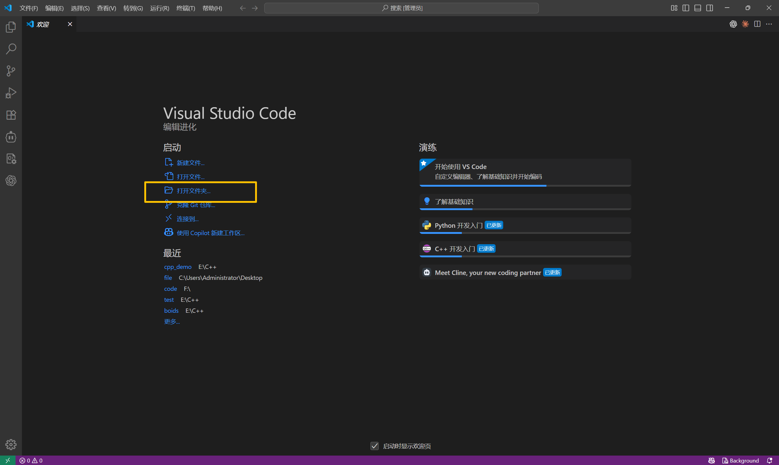This screenshot has height=465, width=779.
Task: Toggle the bottom panel visibility
Action: pos(697,8)
